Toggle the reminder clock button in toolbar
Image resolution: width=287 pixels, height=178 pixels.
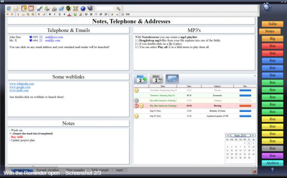(24, 8)
